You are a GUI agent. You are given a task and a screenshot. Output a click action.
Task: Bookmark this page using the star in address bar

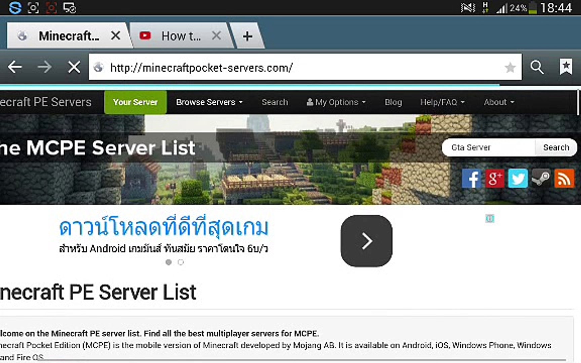click(x=510, y=68)
